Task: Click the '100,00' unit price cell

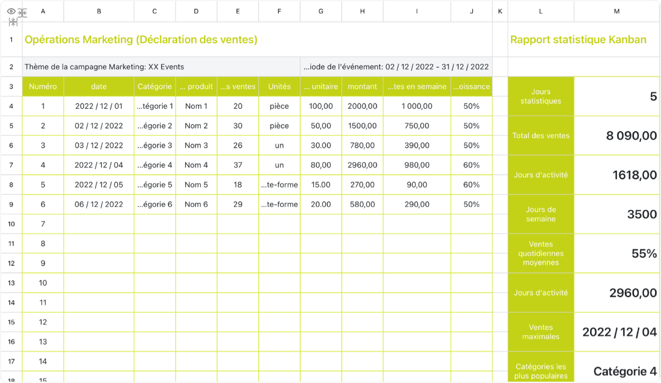Action: coord(321,106)
